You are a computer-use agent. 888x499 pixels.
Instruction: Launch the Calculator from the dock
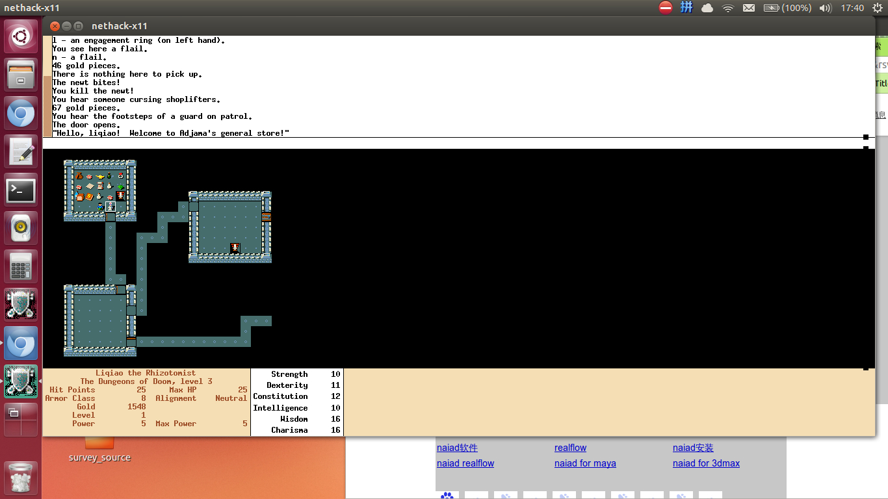pyautogui.click(x=21, y=266)
